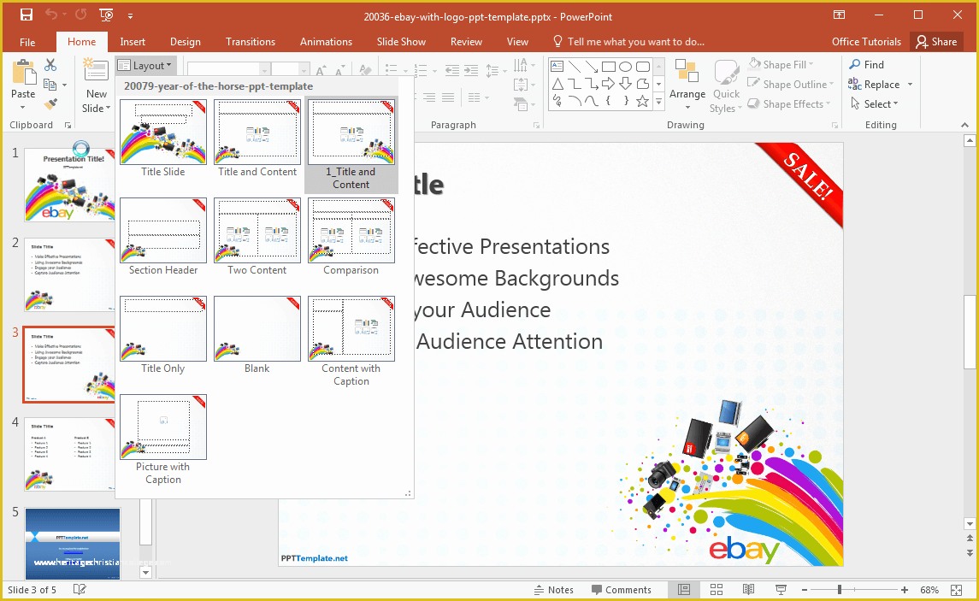
Task: Open Ribbon Display Options
Action: [839, 15]
